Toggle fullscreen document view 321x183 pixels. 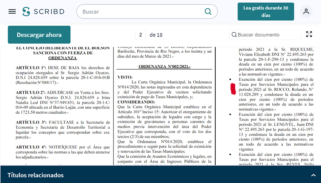309,34
